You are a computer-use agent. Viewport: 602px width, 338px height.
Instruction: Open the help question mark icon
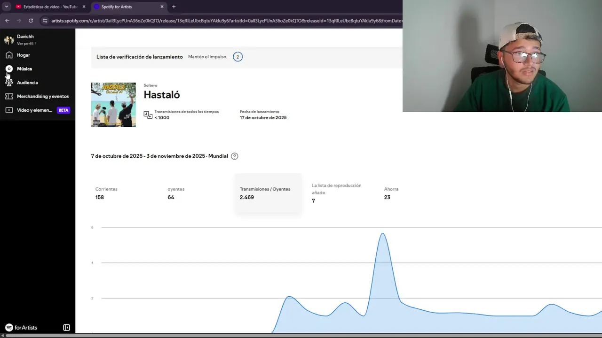pyautogui.click(x=235, y=156)
